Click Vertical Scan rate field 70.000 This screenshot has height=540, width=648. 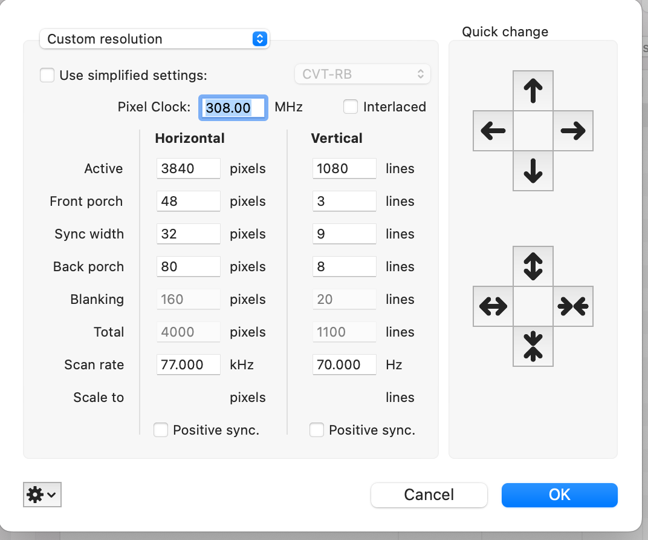pyautogui.click(x=345, y=364)
